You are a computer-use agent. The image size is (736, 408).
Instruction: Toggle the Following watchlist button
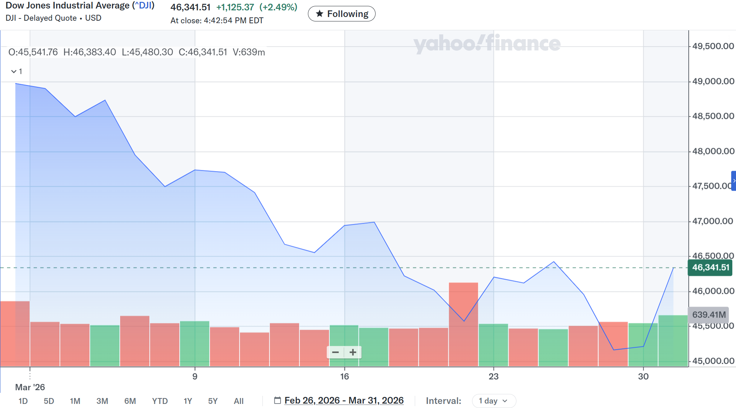coord(342,14)
